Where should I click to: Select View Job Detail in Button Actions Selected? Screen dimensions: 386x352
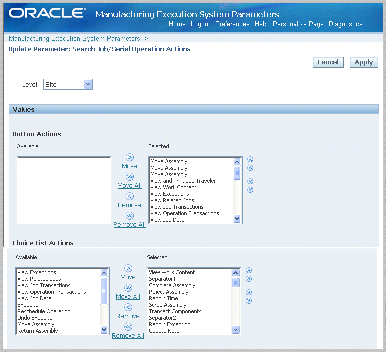[x=168, y=220]
